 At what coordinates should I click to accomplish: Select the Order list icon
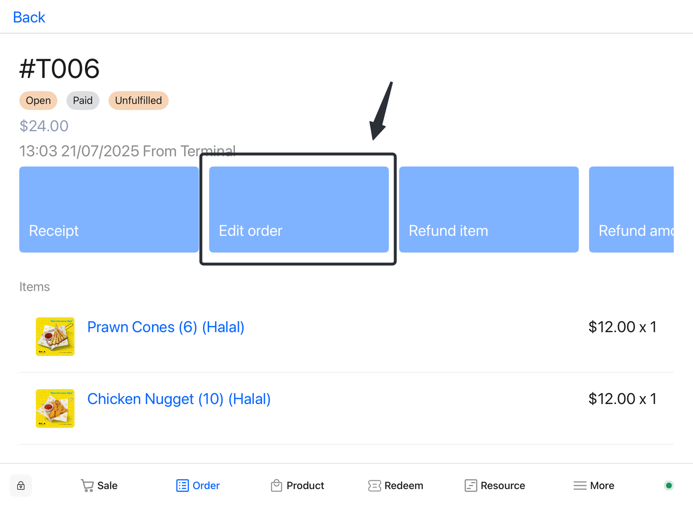[182, 485]
